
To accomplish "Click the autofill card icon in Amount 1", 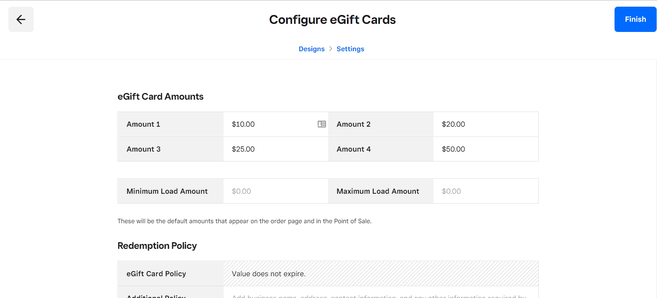I will (321, 124).
